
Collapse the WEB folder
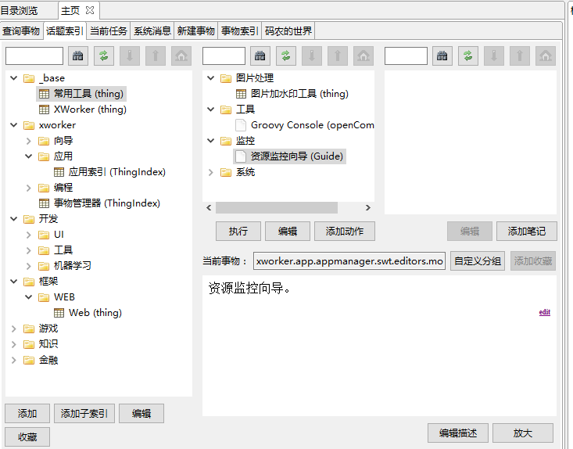point(28,297)
